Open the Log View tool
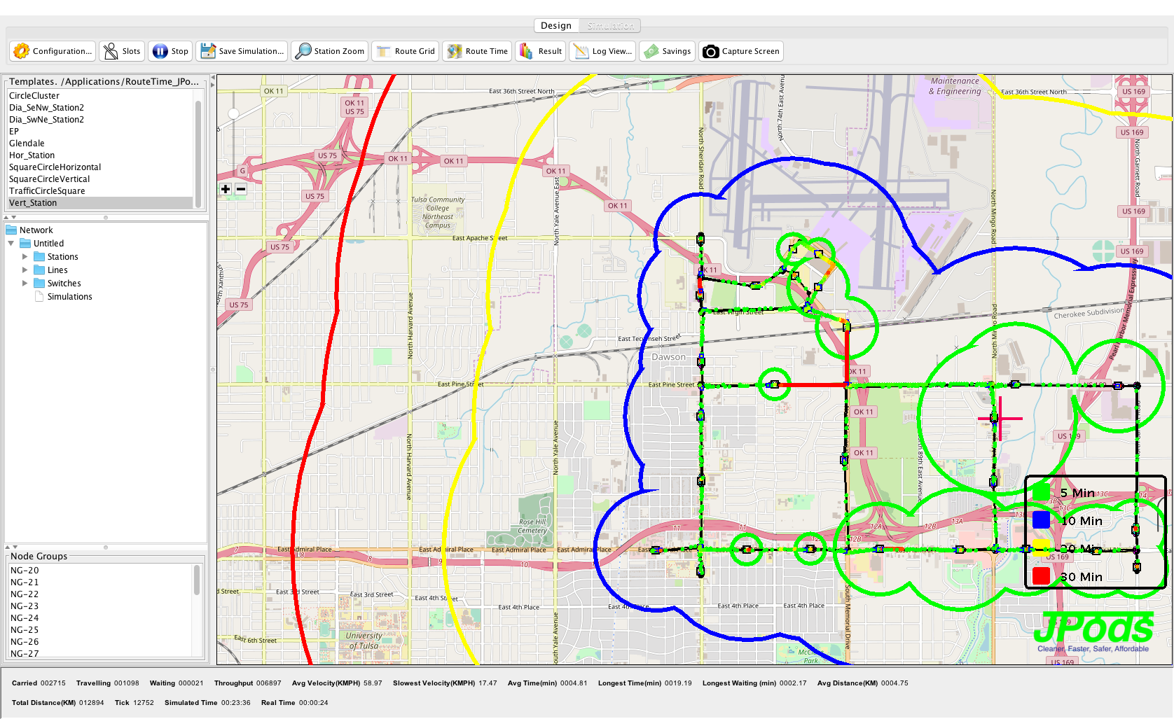The image size is (1174, 719). (581, 51)
